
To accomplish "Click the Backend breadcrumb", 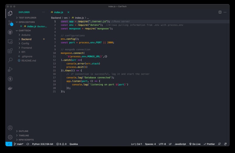I will (56, 18).
